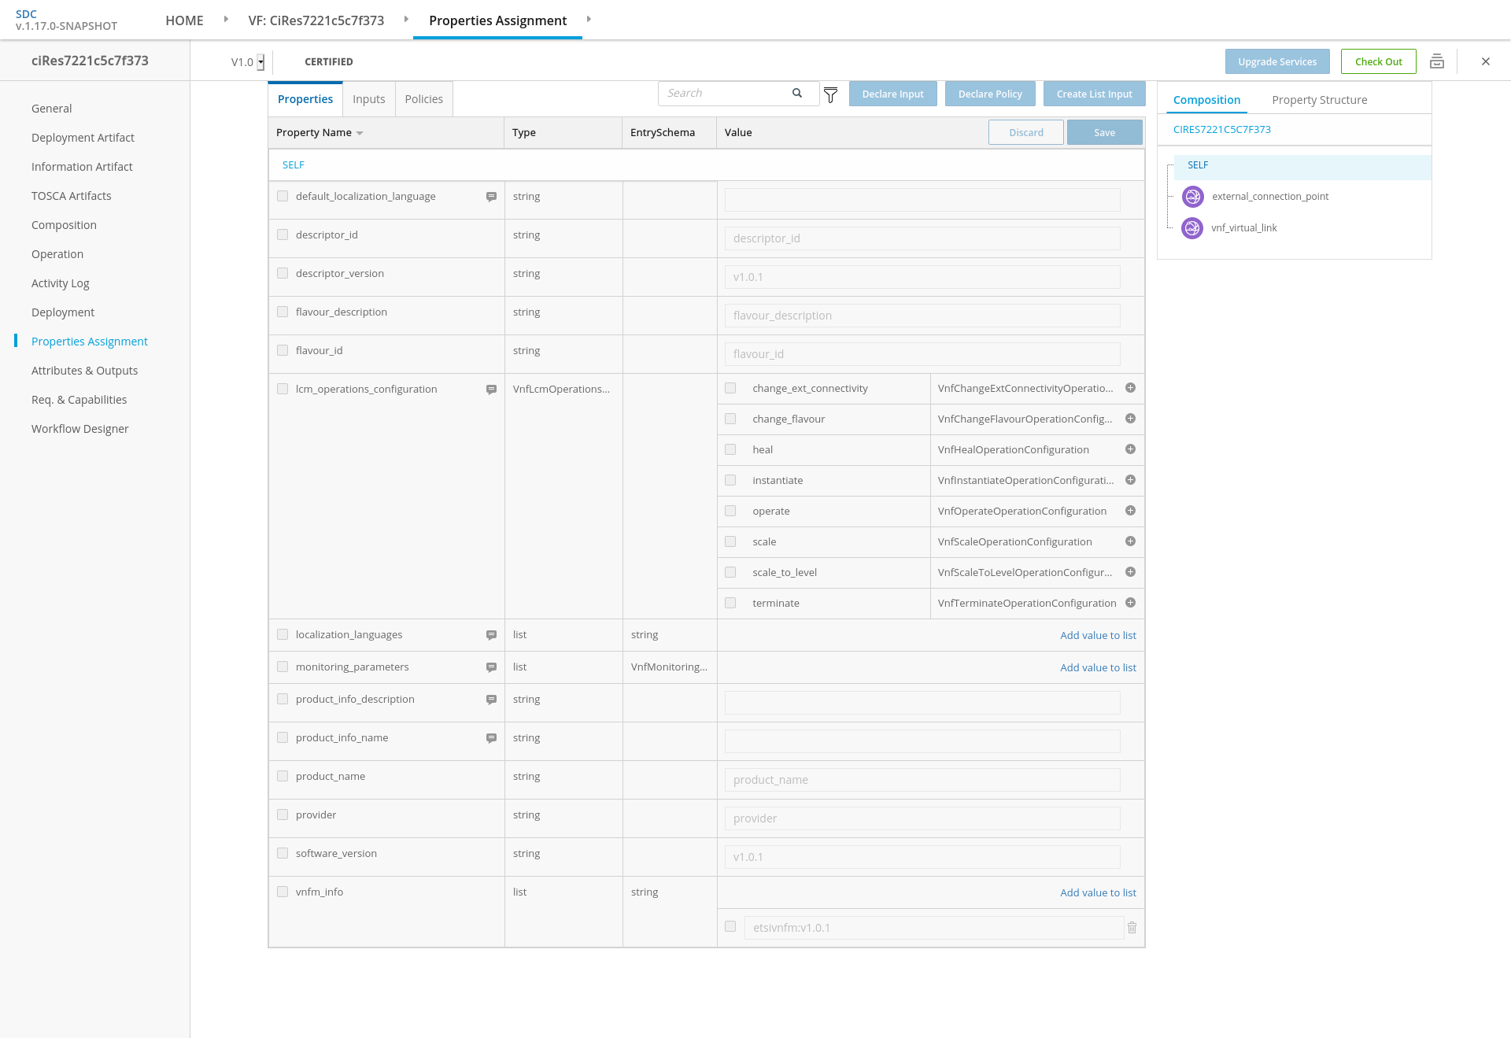
Task: Add value to localization_languages list
Action: (x=1098, y=636)
